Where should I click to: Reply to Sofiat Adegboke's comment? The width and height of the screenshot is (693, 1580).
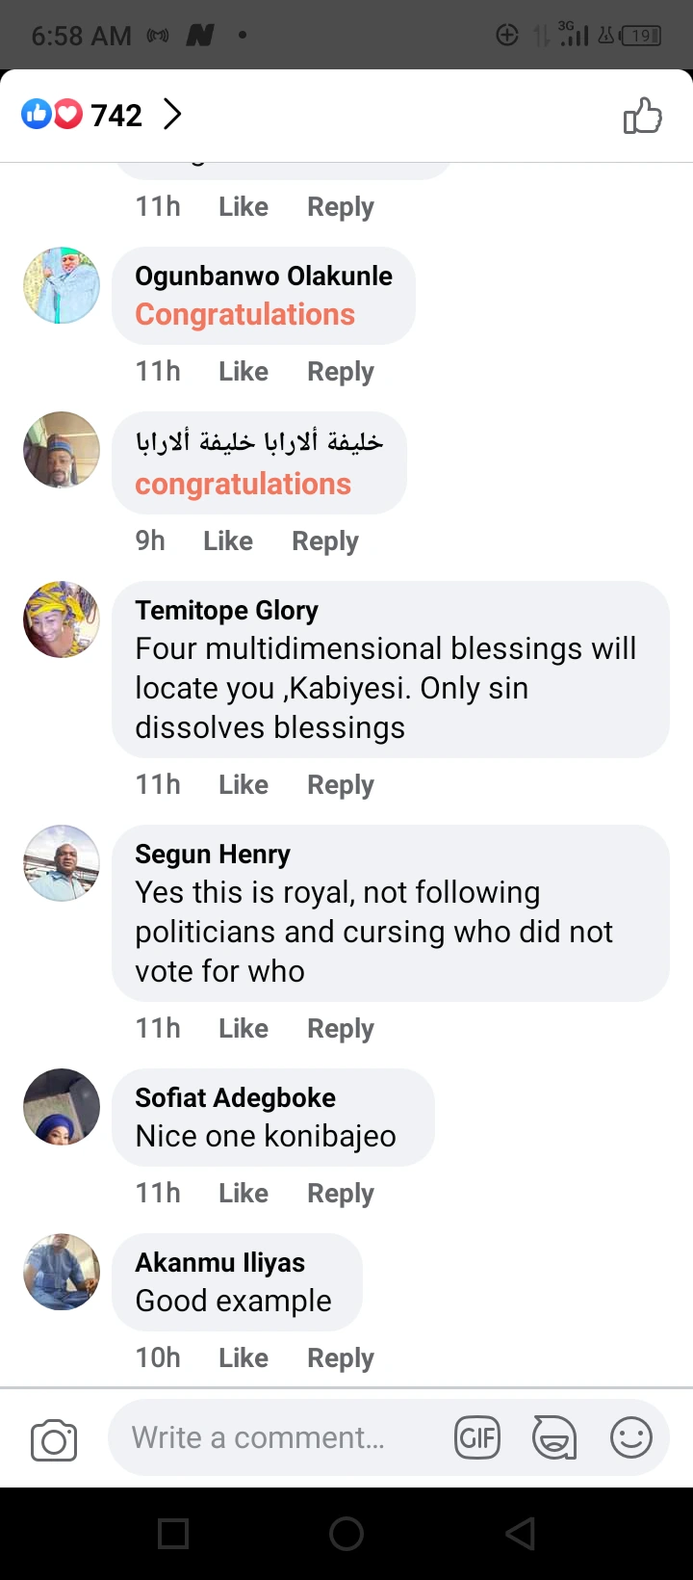coord(341,1193)
